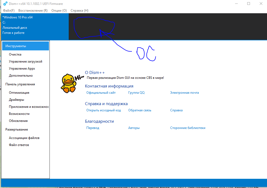Image resolution: width=267 pixels, height=188 pixels.
Task: Click the Авторы link
Action: click(134, 128)
